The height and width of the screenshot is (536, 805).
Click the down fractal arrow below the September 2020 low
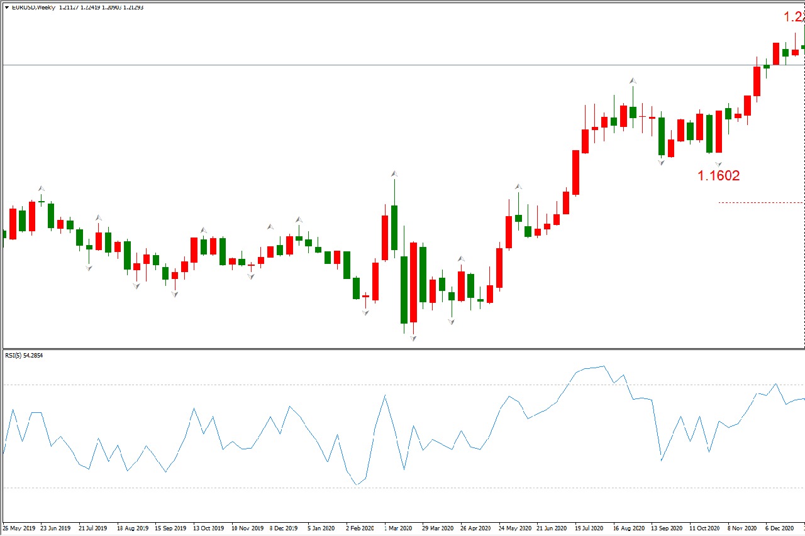coord(661,162)
